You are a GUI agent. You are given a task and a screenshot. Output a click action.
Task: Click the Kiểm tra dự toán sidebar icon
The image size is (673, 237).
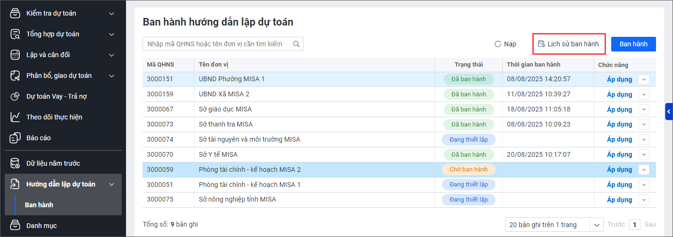point(15,13)
